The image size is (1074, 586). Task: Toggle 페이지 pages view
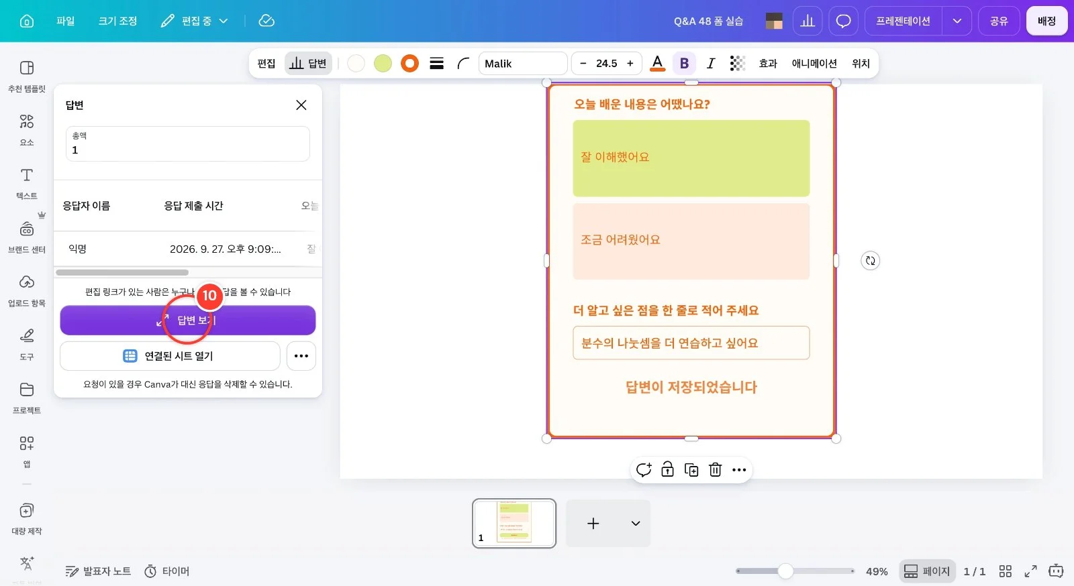(927, 571)
